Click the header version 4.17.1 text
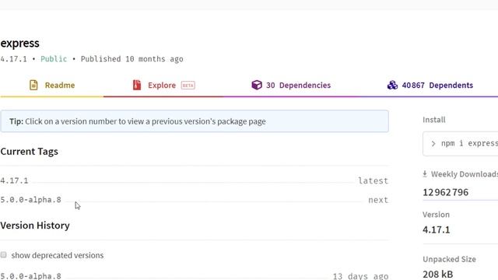The height and width of the screenshot is (280, 498). [x=14, y=59]
